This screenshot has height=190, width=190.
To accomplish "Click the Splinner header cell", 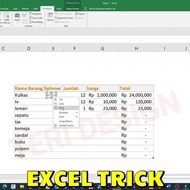I will point(53,88).
